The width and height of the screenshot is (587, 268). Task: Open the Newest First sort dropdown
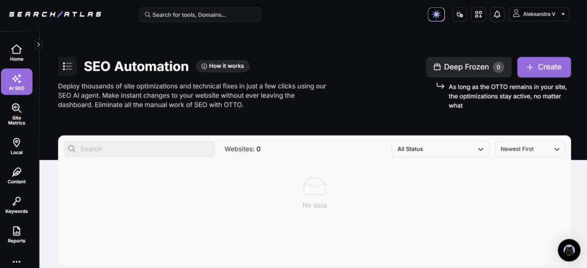tap(530, 149)
